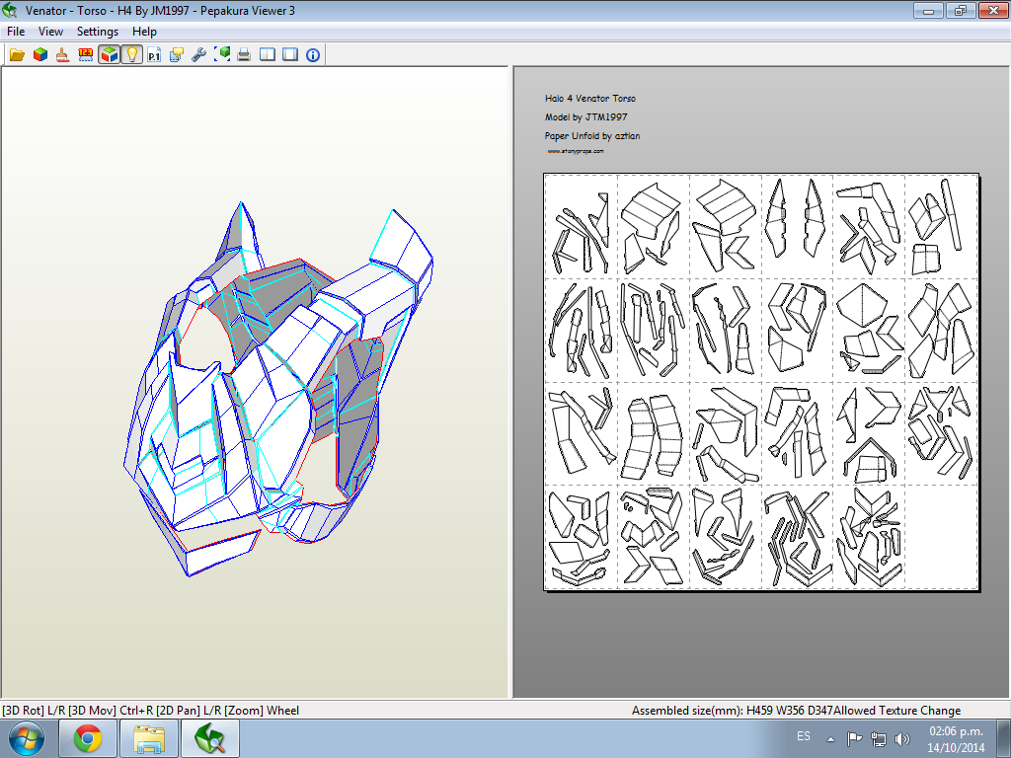Viewport: 1011px width, 758px height.
Task: Open the File menu
Action: pos(16,31)
